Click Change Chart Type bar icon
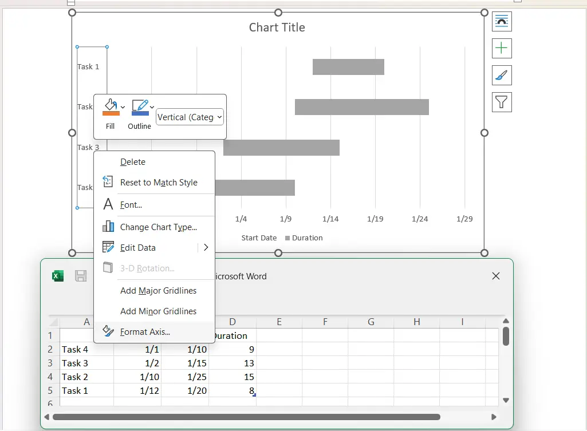The height and width of the screenshot is (431, 587). click(108, 226)
